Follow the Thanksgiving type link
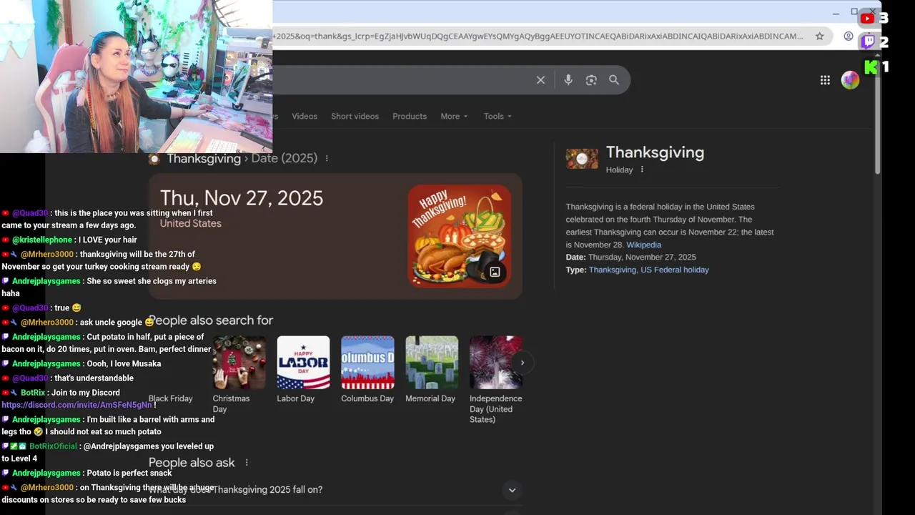 pyautogui.click(x=613, y=270)
